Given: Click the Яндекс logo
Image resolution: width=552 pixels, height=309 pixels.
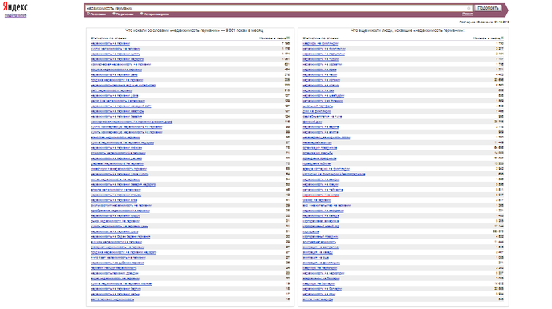Looking at the screenshot, I should coord(15,7).
